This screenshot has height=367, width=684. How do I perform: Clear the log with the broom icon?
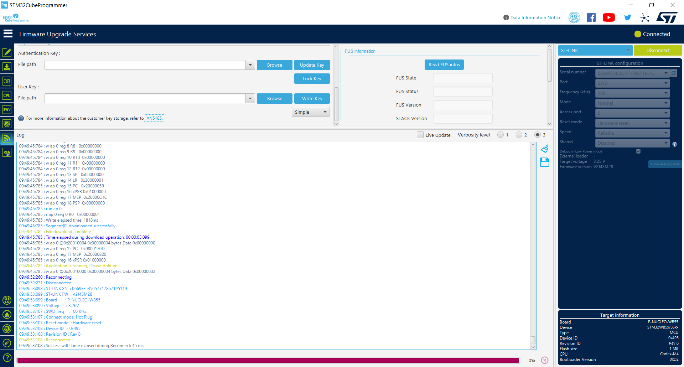point(545,149)
